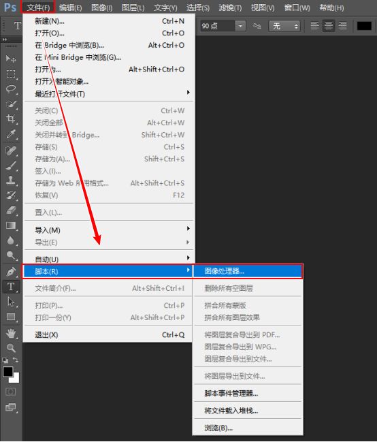Select the Clone Stamp tool
This screenshot has width=377, height=442.
[11, 180]
